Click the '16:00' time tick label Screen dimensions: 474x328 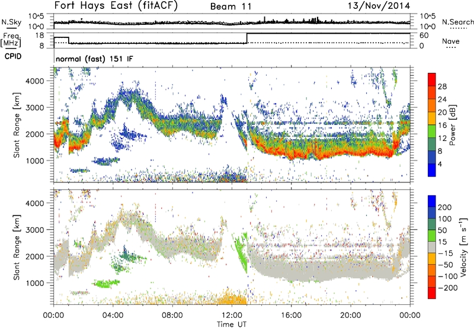click(x=291, y=316)
